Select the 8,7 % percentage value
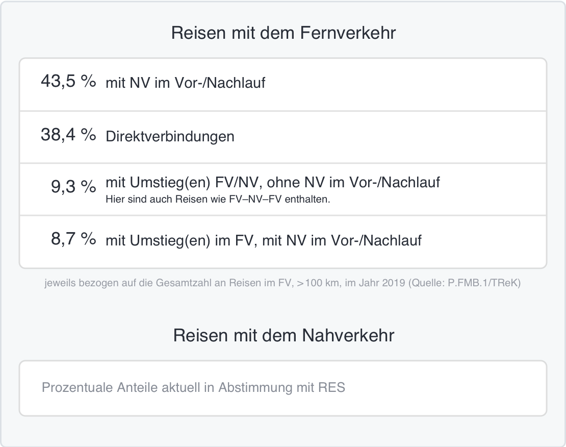 73,240
